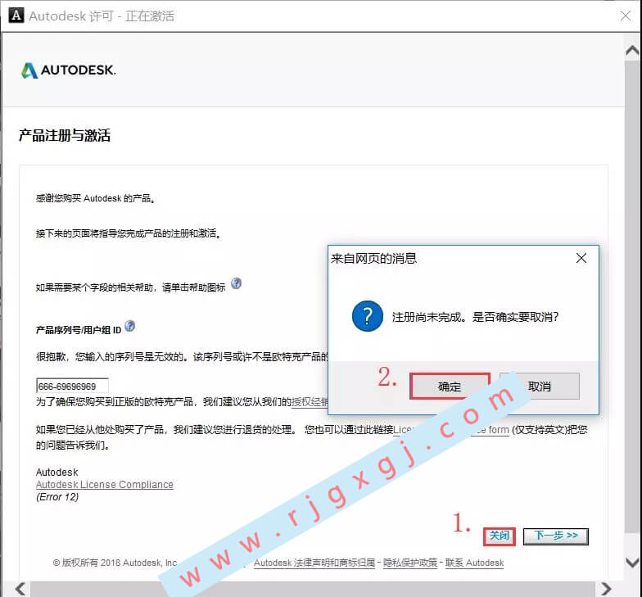
Task: Click the horizontal scrollbar right arrow
Action: coord(606,589)
